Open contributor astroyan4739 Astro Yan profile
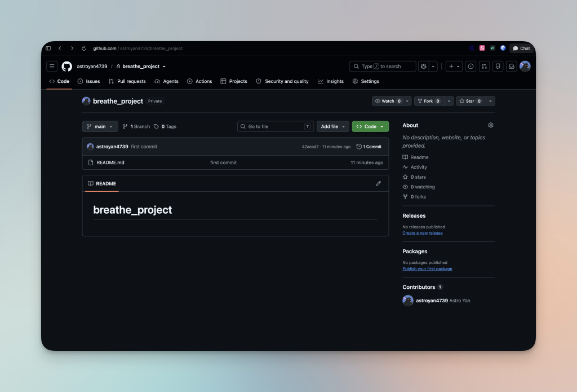The height and width of the screenshot is (392, 577). (437, 301)
